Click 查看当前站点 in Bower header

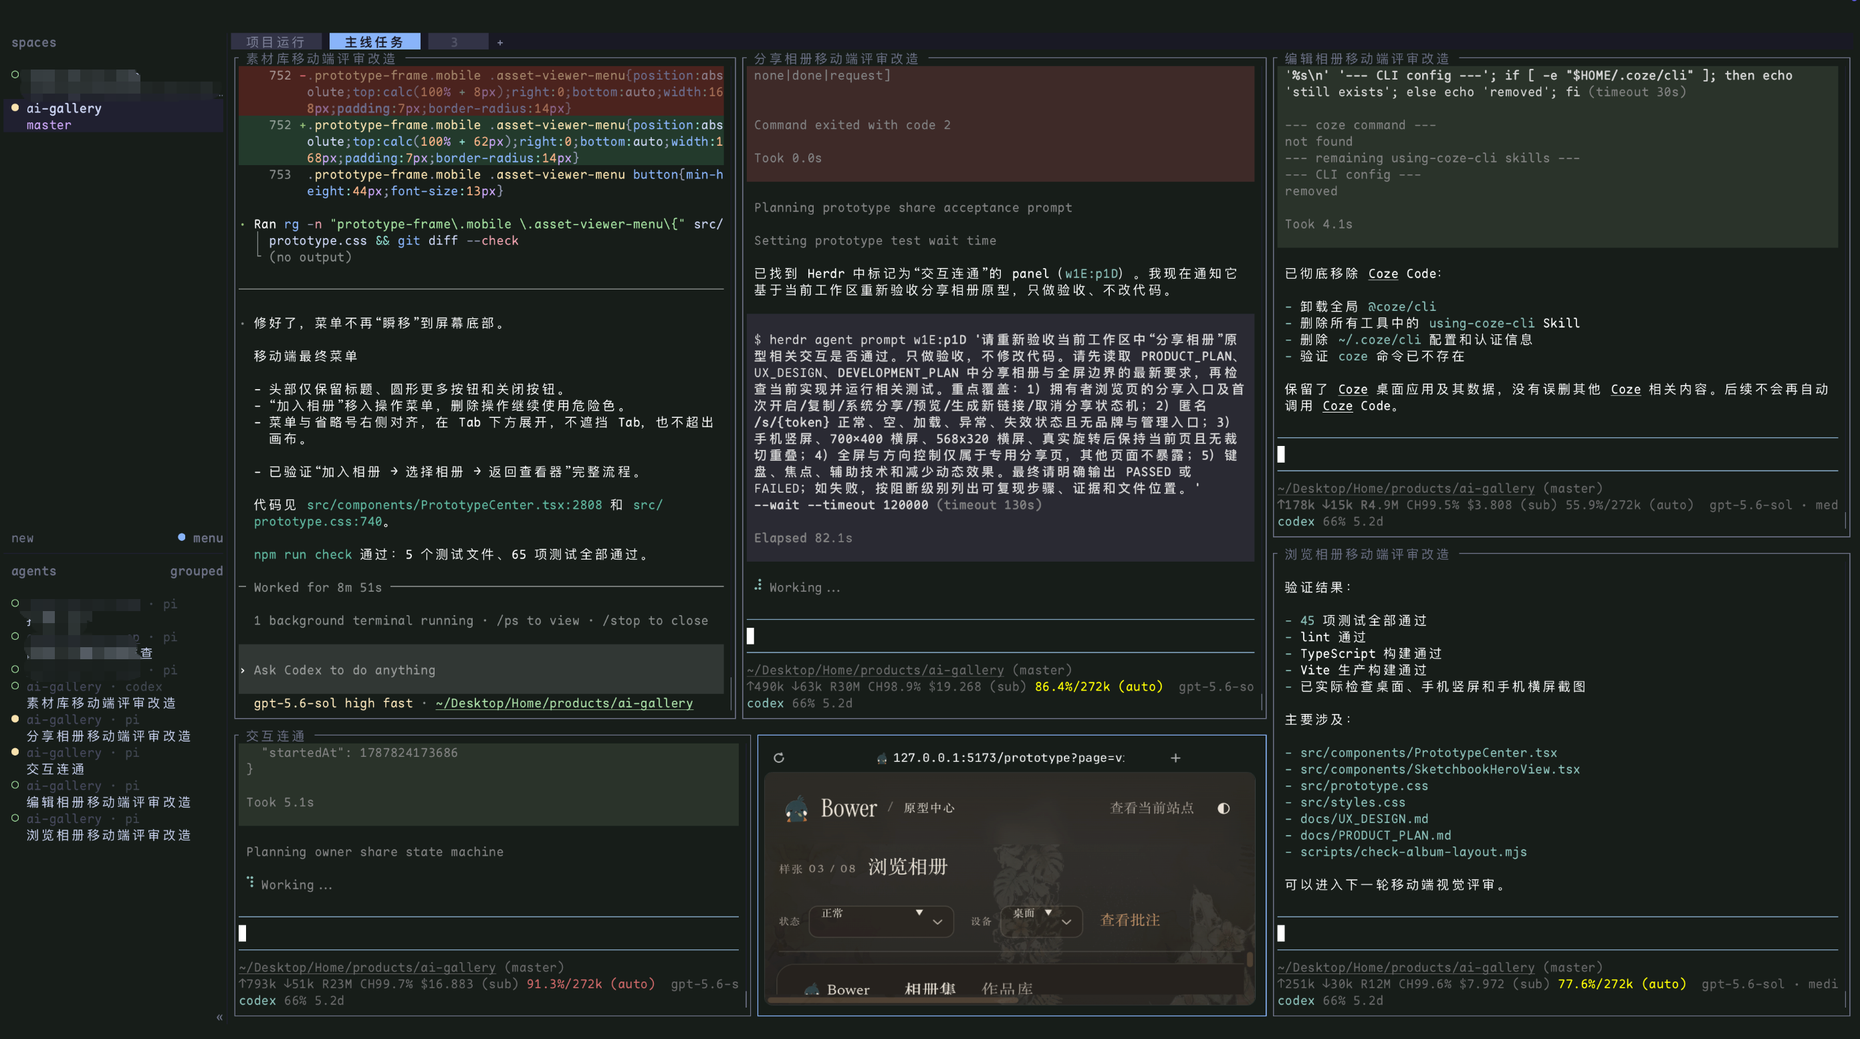click(x=1151, y=808)
